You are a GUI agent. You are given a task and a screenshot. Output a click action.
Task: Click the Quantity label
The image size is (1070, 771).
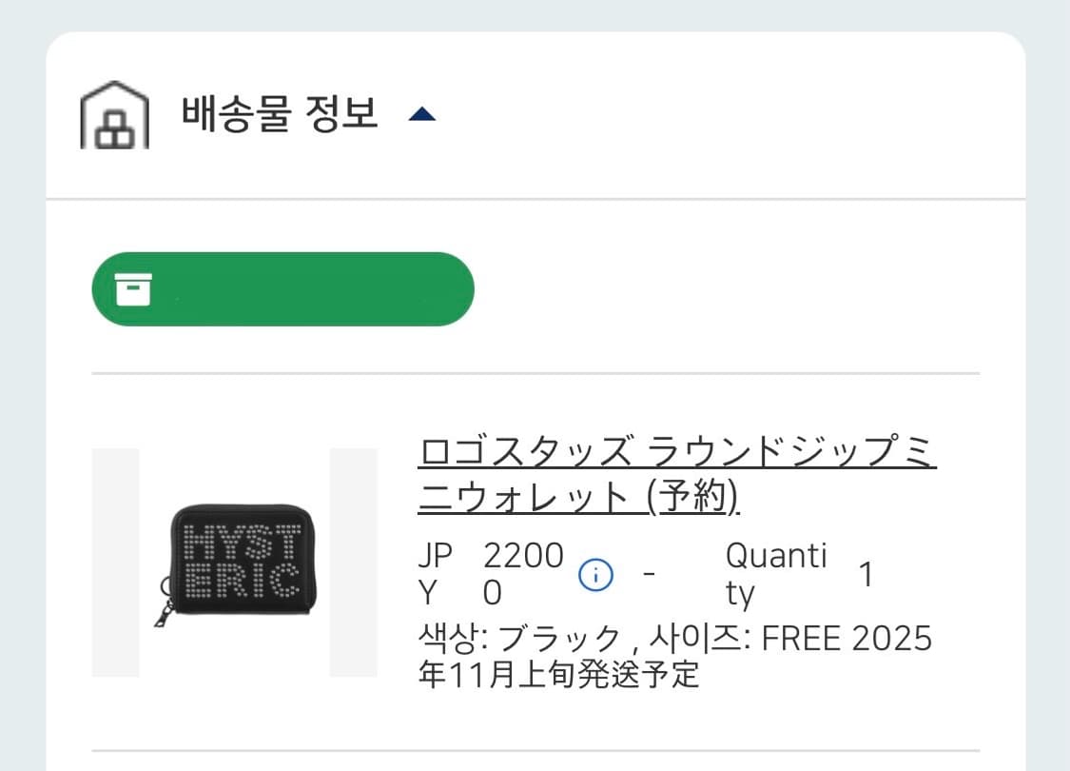tap(775, 573)
